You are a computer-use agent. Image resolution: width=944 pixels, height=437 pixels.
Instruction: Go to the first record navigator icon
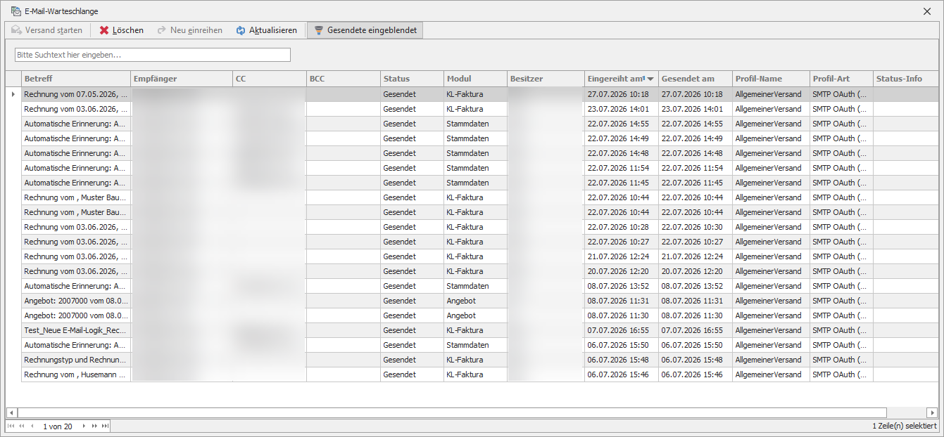click(x=11, y=426)
